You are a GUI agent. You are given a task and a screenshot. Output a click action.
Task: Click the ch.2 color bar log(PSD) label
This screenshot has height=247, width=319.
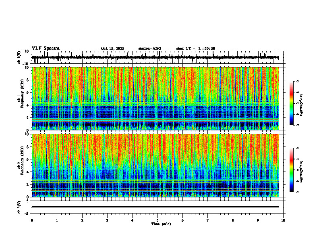coord(302,172)
